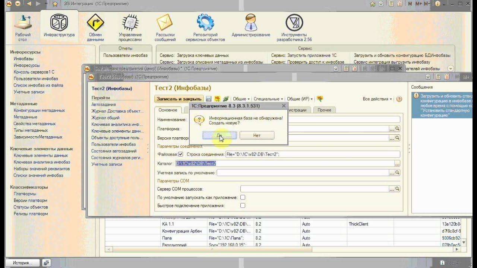The image size is (477, 268).
Task: Open the Администрирование section
Action: pos(251,26)
